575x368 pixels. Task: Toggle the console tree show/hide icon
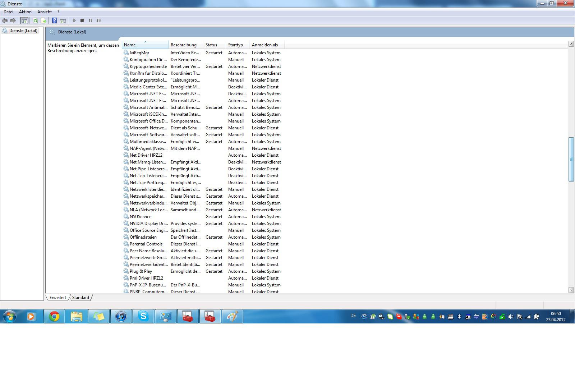pos(24,21)
